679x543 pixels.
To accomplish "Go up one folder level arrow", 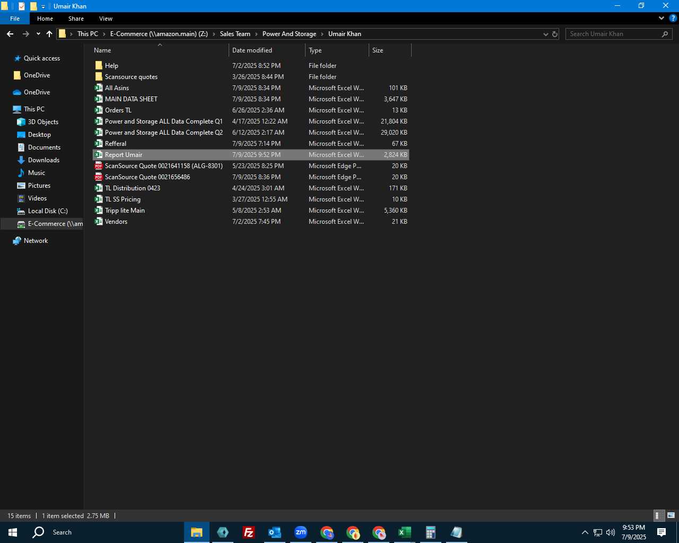I will click(x=49, y=34).
